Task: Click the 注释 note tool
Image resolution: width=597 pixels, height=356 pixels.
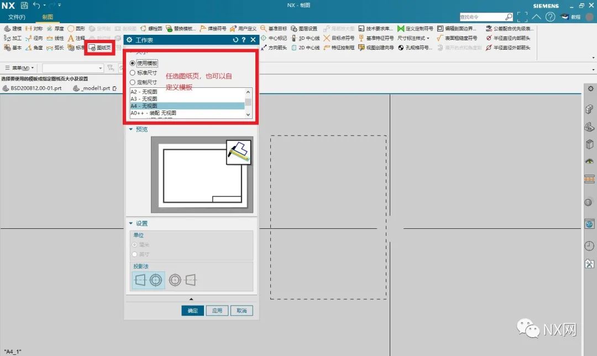Action: [76, 38]
